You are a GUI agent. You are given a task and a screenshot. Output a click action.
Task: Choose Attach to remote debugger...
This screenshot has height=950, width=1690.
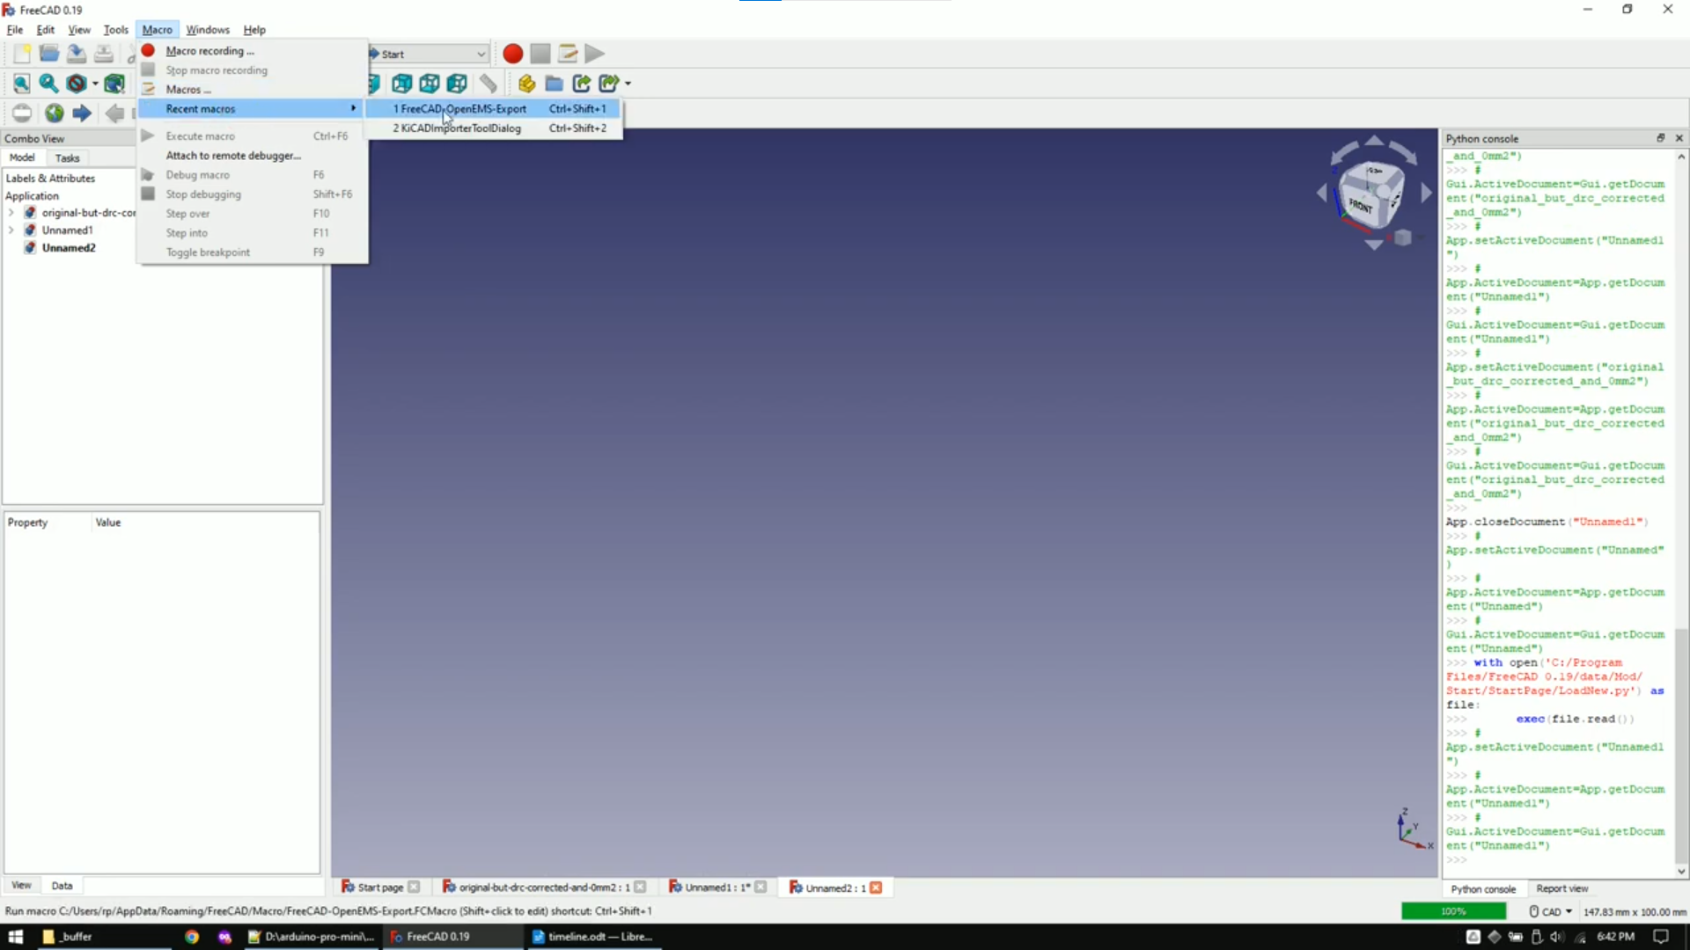point(253,156)
